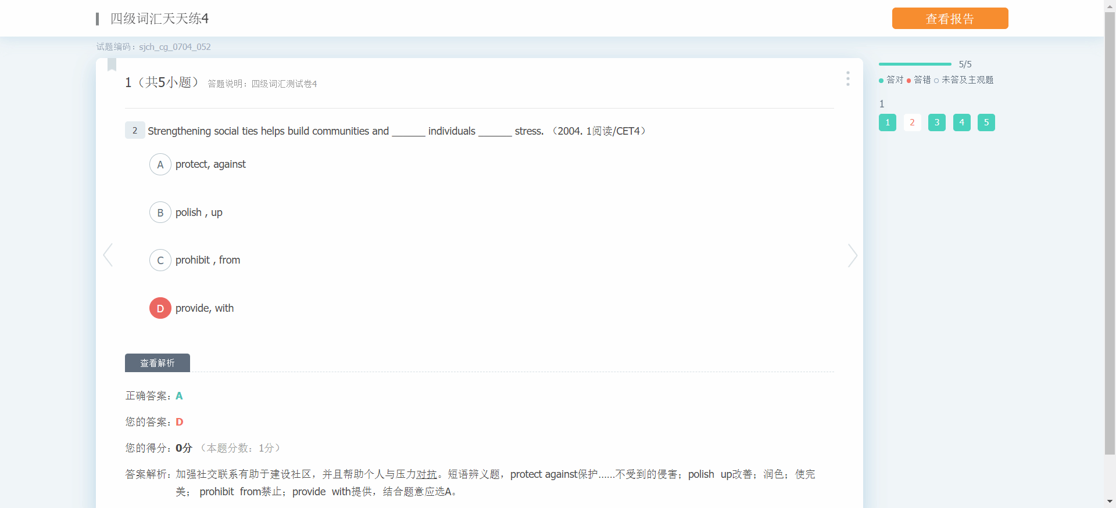Click the bookmark flag icon on question card
Viewport: 1116px width, 508px height.
pyautogui.click(x=112, y=64)
